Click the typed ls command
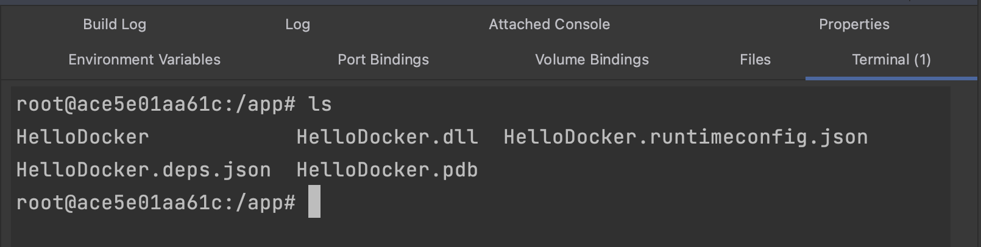The image size is (981, 247). tap(321, 105)
